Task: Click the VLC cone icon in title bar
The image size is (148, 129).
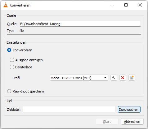Action: (x=6, y=5)
